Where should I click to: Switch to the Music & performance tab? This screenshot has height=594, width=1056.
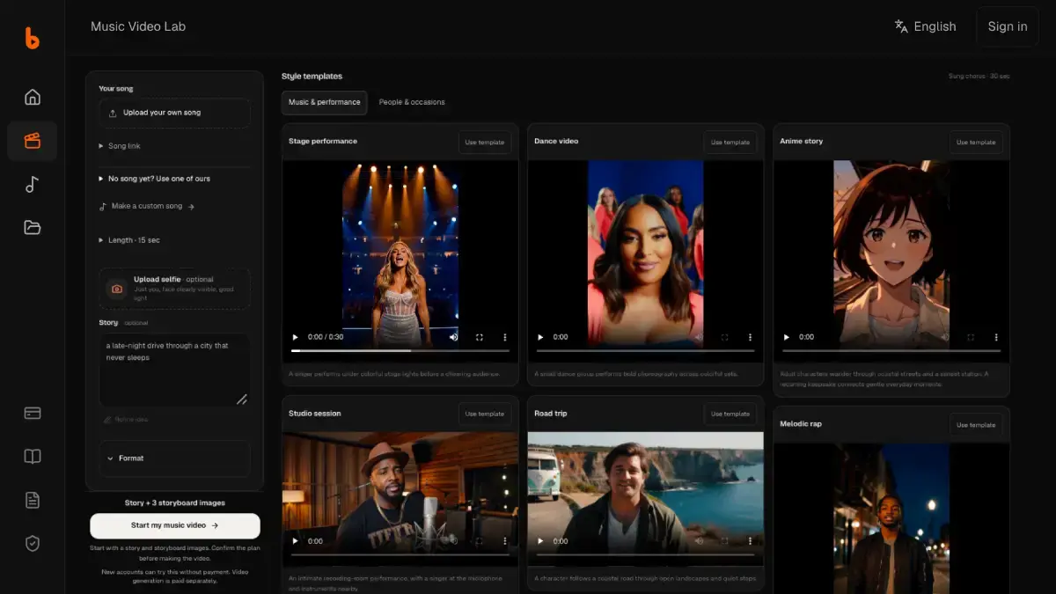pyautogui.click(x=325, y=102)
